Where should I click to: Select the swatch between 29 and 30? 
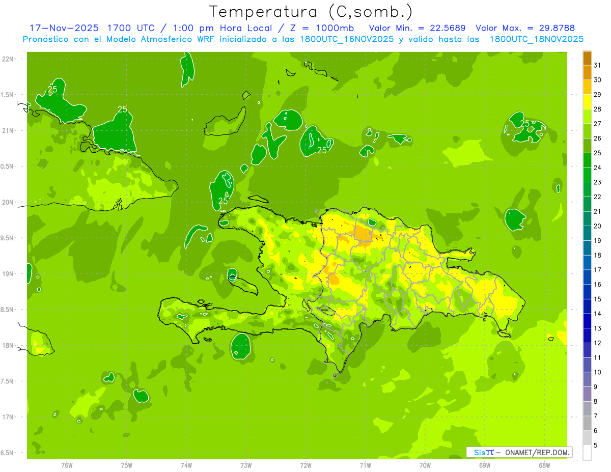pyautogui.click(x=587, y=87)
